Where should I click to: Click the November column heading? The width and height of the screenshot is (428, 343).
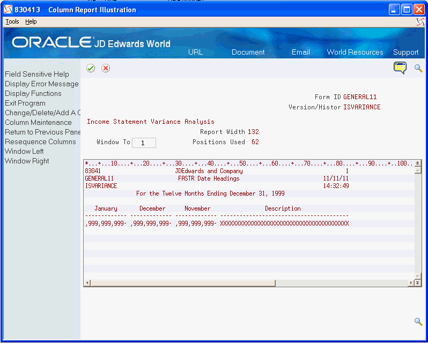(x=197, y=208)
